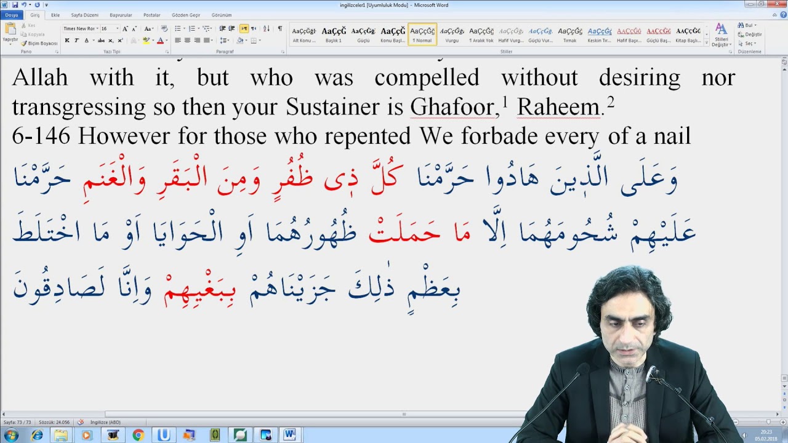The image size is (788, 443).
Task: Switch to the Ekle ribbon tab
Action: [x=55, y=15]
